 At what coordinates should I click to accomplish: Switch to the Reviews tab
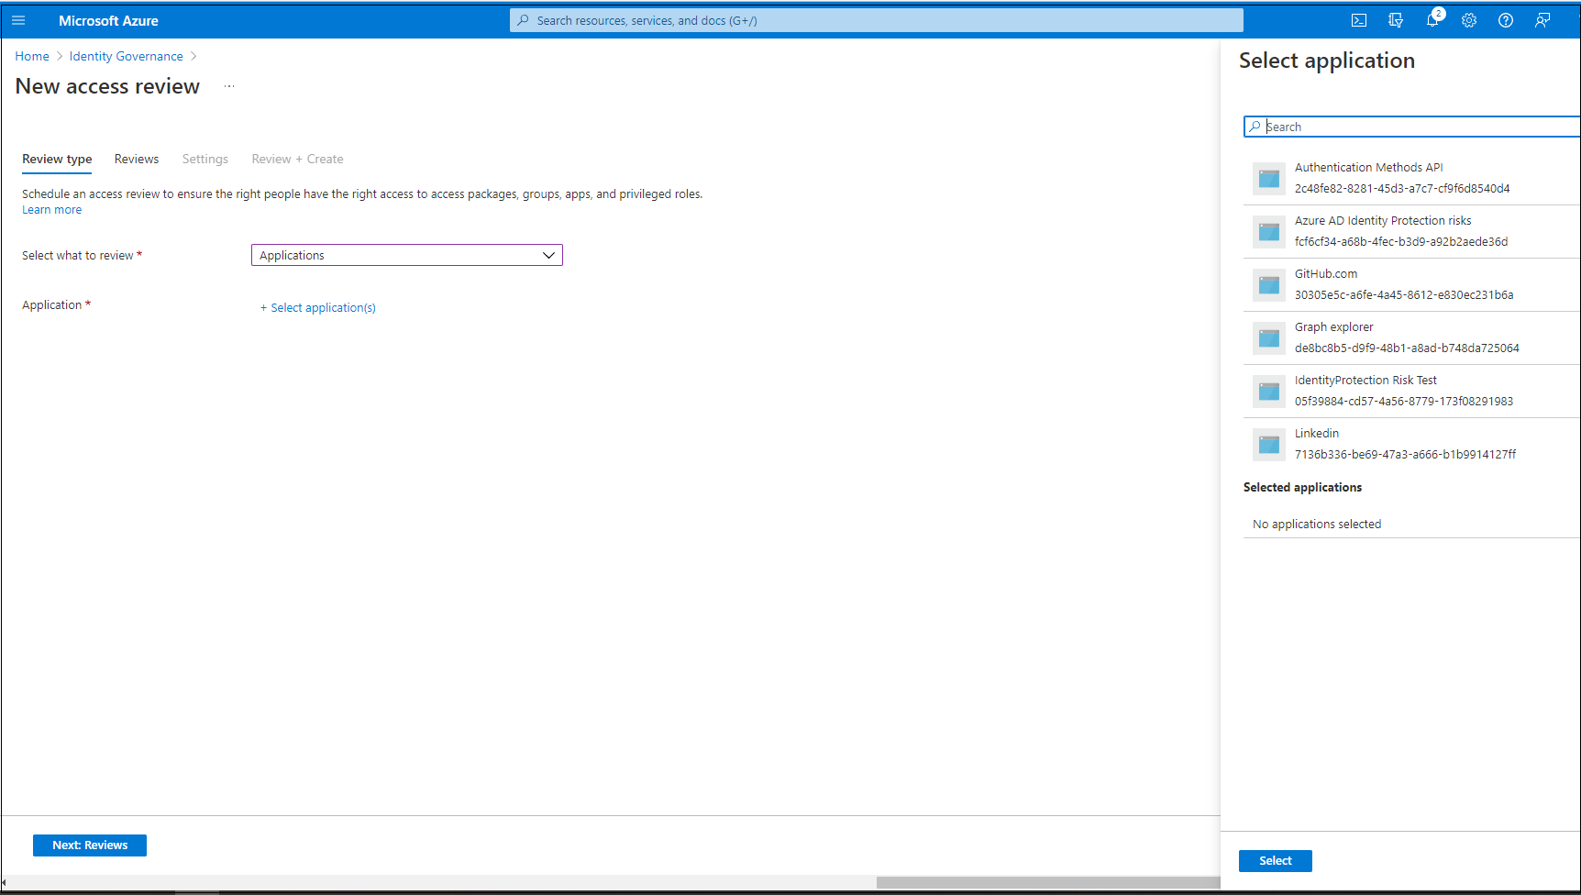click(137, 159)
